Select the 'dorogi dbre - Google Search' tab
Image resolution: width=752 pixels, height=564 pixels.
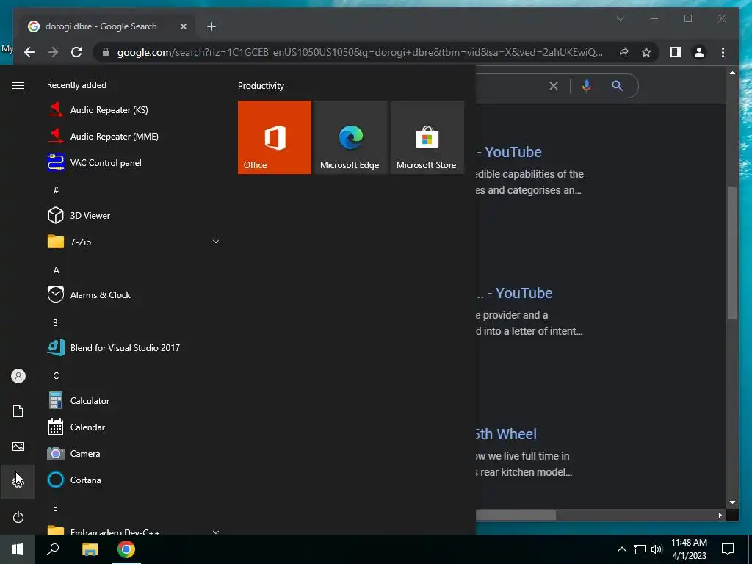107,26
